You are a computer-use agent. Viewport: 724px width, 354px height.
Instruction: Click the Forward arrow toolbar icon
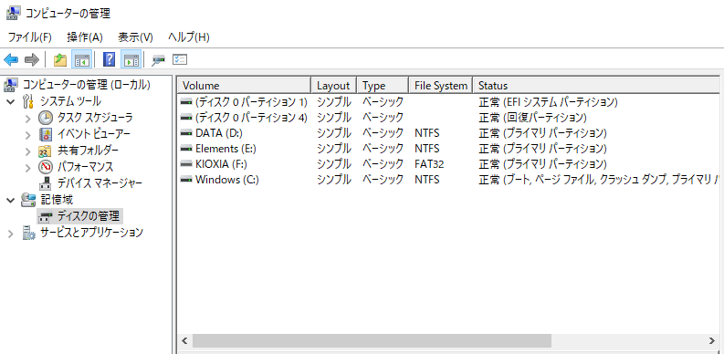[x=31, y=59]
